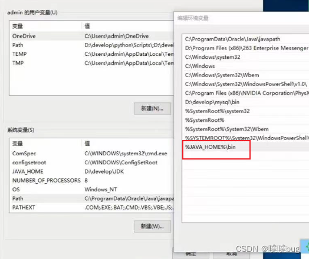Select the OneDrive user variable row
Screen dimensions: 309x259
[x=92, y=36]
